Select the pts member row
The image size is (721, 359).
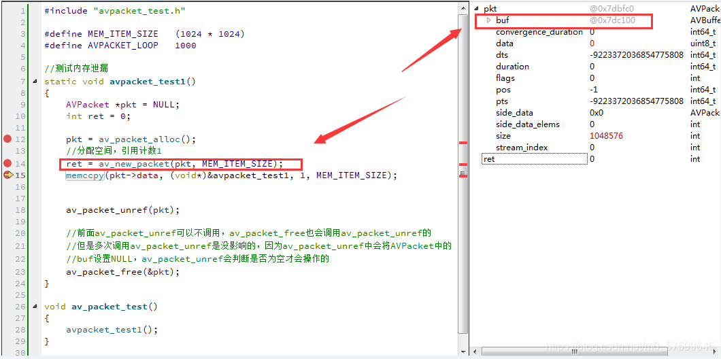click(597, 101)
